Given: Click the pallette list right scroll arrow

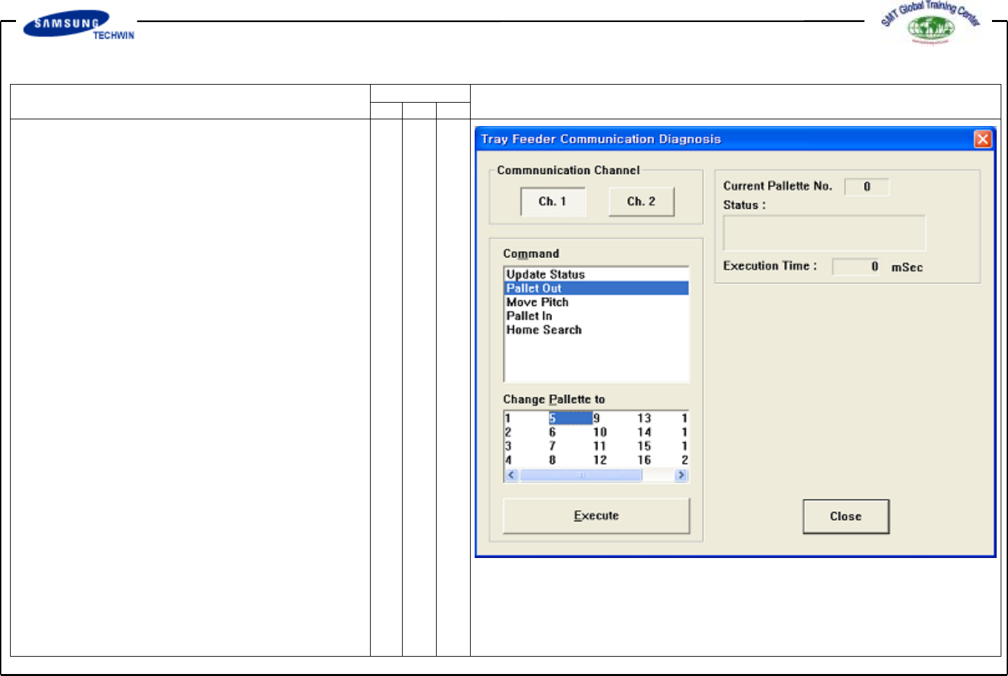Looking at the screenshot, I should click(681, 475).
